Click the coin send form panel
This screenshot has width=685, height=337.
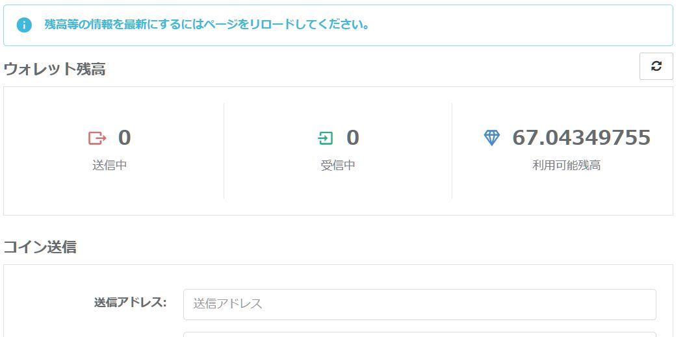click(x=338, y=301)
